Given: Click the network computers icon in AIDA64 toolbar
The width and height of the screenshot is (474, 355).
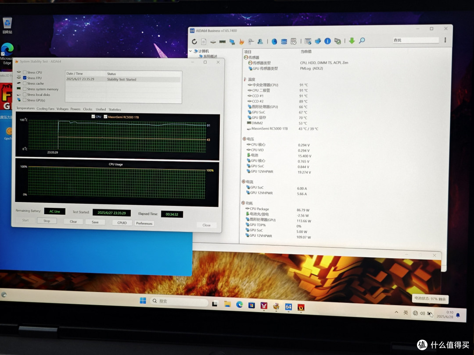Looking at the screenshot, I should [x=232, y=42].
